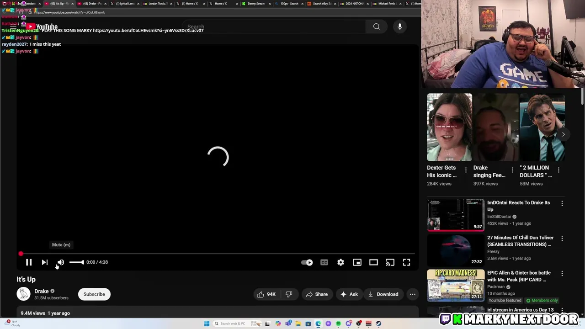Image resolution: width=585 pixels, height=329 pixels.
Task: Open options for ImDontai Reacts video
Action: click(562, 203)
